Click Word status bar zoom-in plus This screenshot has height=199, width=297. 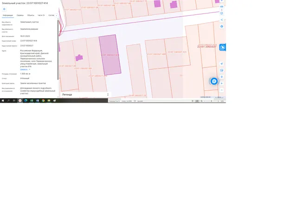218,101
